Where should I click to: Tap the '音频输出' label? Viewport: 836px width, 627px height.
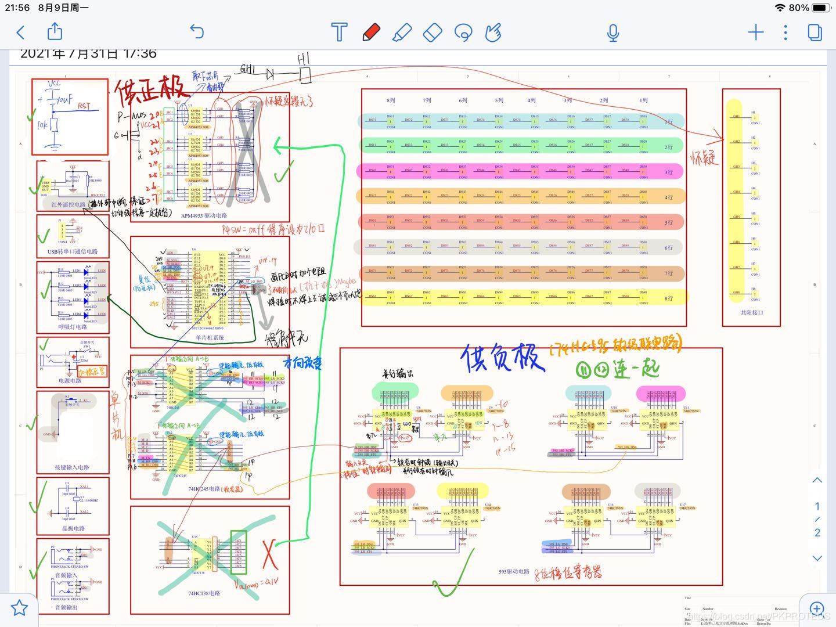point(66,607)
